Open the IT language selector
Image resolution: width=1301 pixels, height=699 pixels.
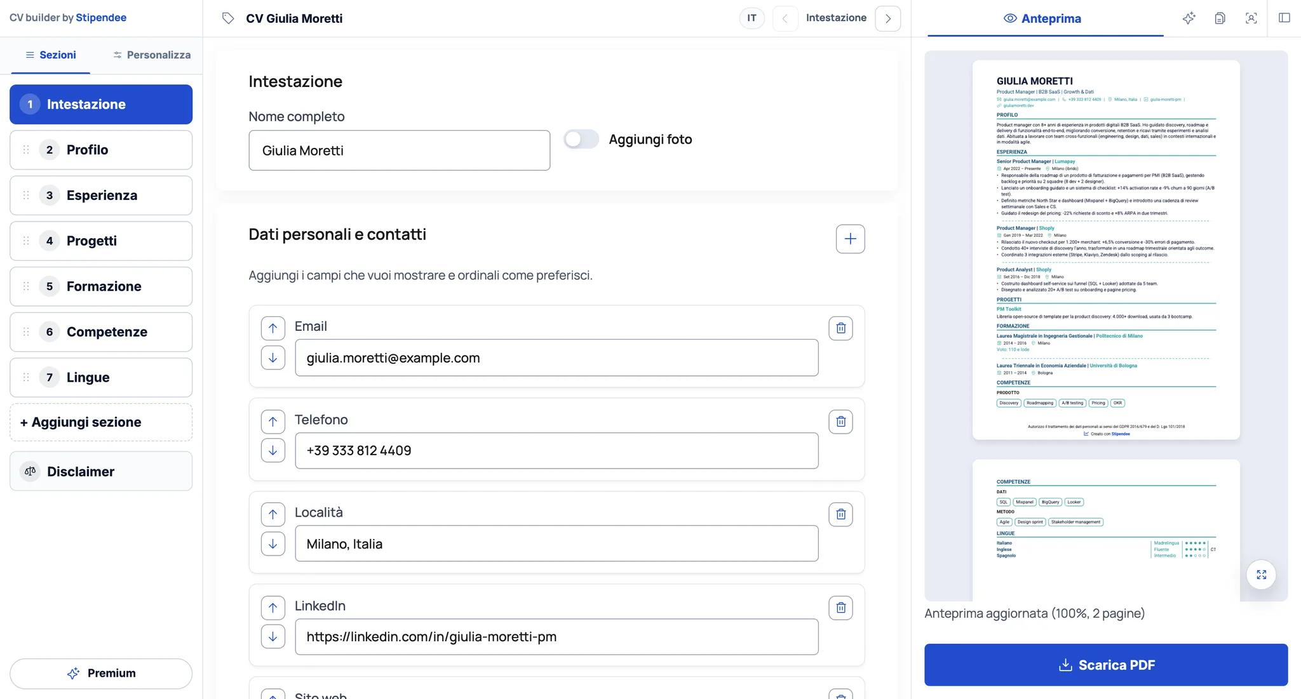(752, 18)
